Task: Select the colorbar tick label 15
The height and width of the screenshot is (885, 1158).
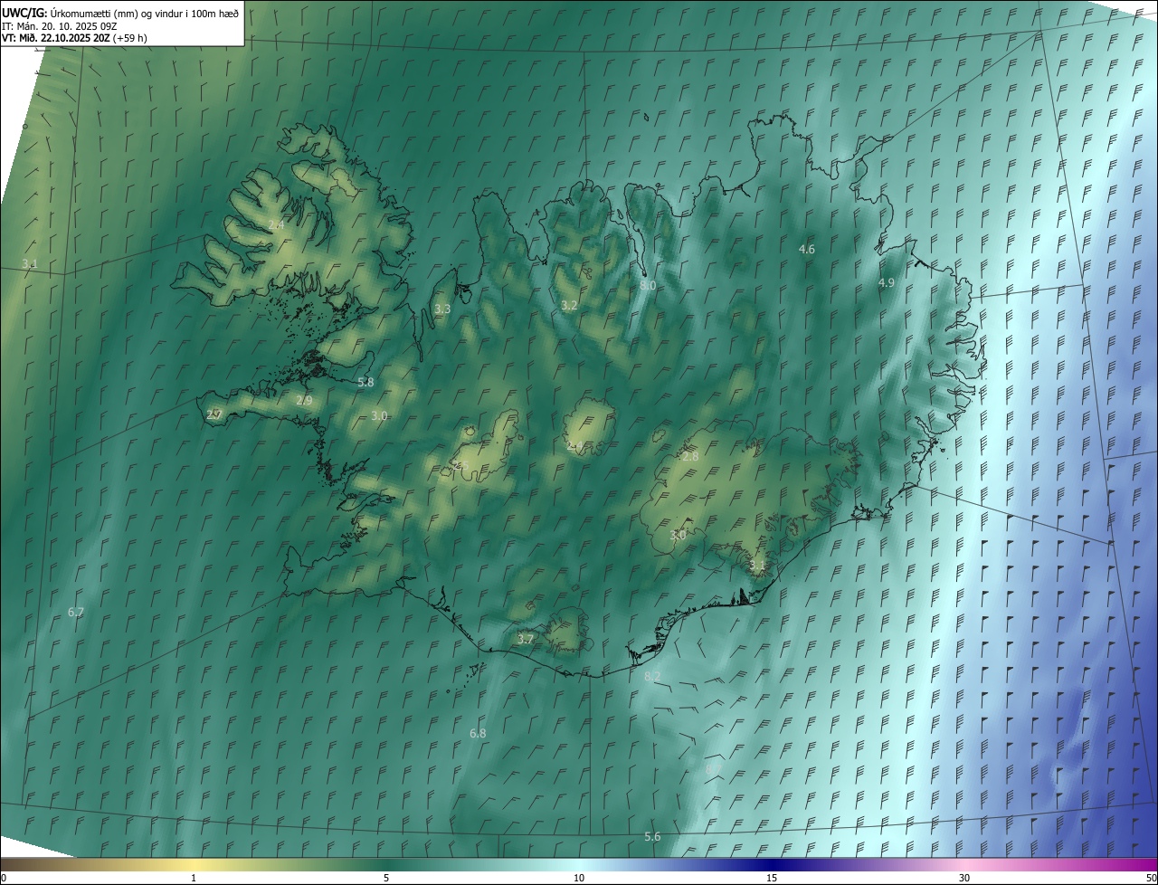Action: pos(772,878)
